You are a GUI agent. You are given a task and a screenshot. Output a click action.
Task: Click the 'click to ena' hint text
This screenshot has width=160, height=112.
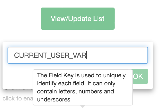pyautogui.click(x=17, y=98)
